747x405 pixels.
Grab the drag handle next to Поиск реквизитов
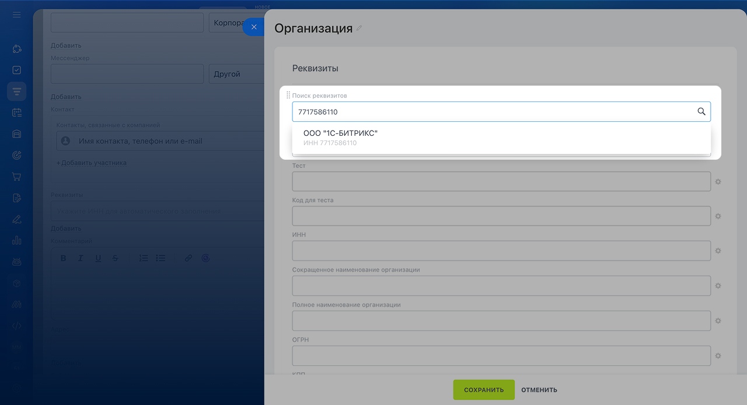[288, 95]
